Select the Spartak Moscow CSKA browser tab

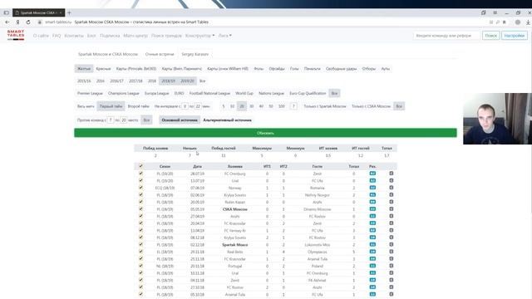coord(38,13)
